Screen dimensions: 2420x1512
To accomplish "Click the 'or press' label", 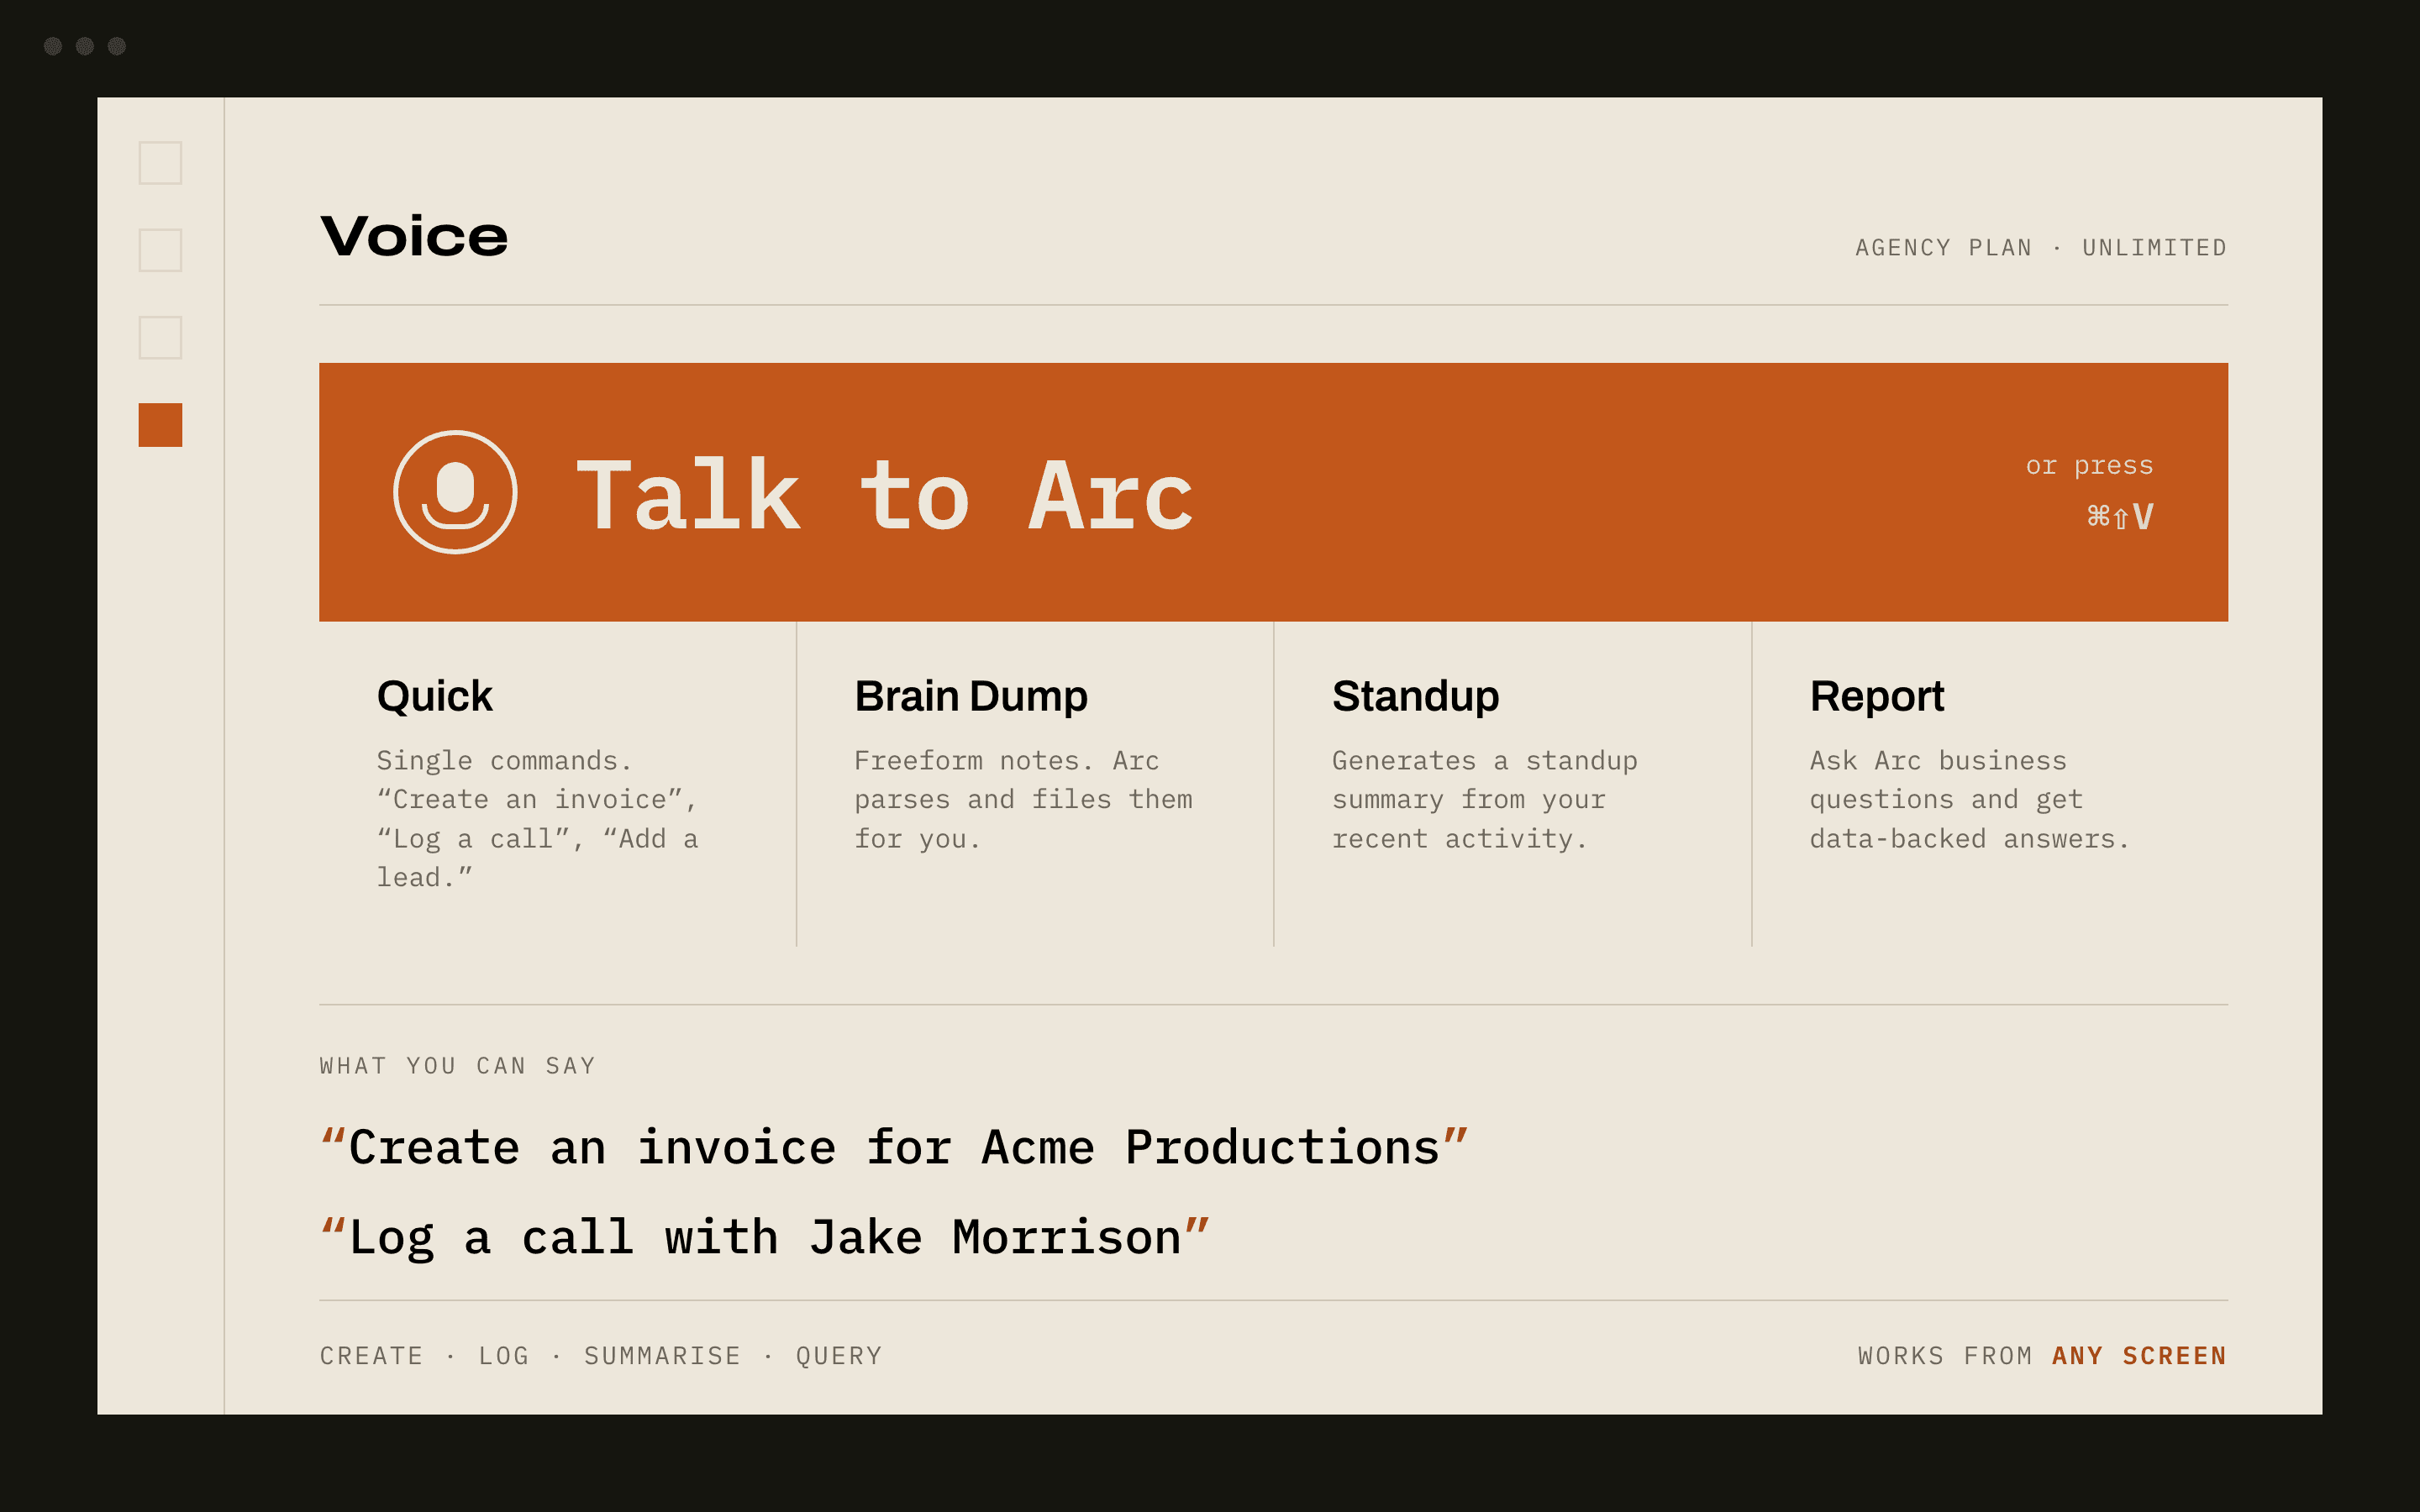I will click(2089, 466).
